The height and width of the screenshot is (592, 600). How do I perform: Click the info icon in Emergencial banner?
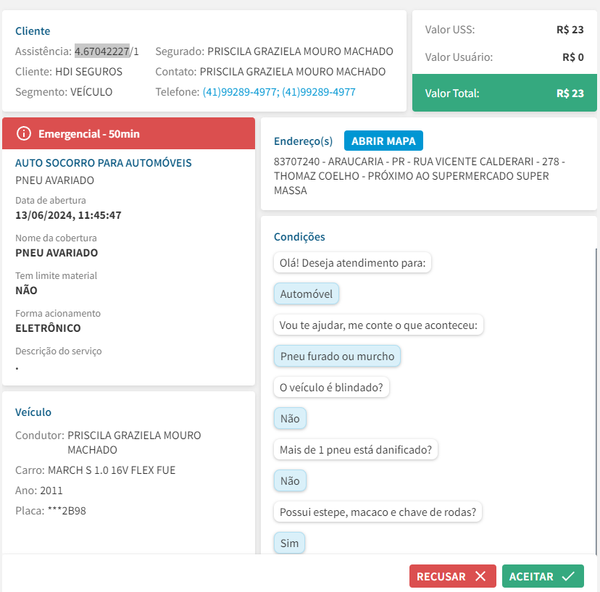(x=25, y=133)
